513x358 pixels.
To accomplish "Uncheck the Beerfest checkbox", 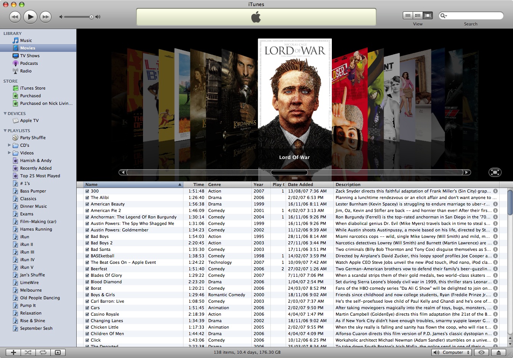I will coord(87,269).
